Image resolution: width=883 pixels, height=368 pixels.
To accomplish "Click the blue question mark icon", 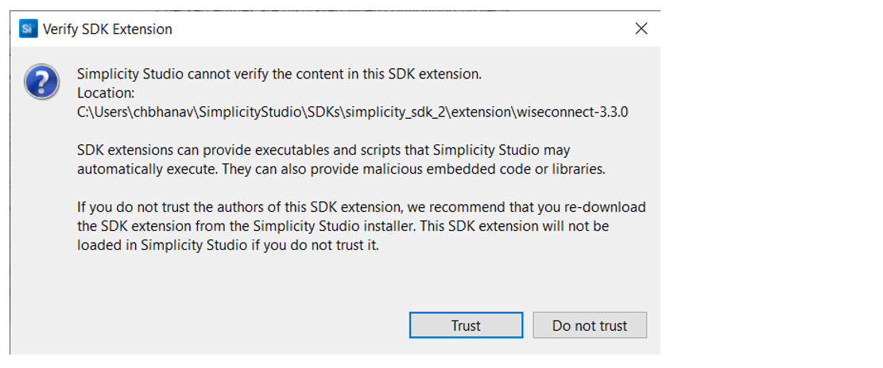I will [41, 82].
